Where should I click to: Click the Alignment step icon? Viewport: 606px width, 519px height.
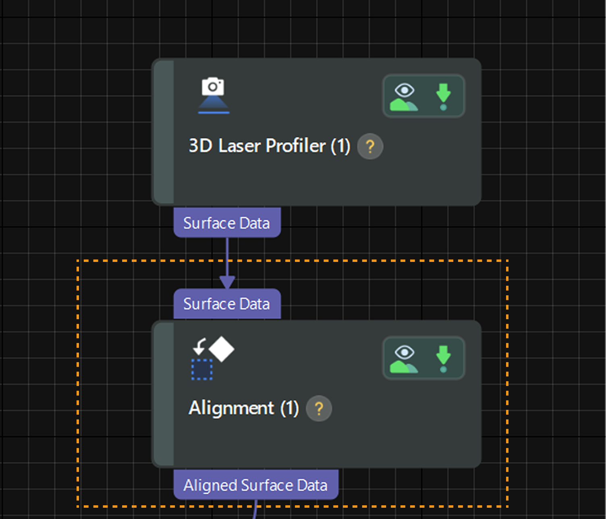tap(212, 358)
